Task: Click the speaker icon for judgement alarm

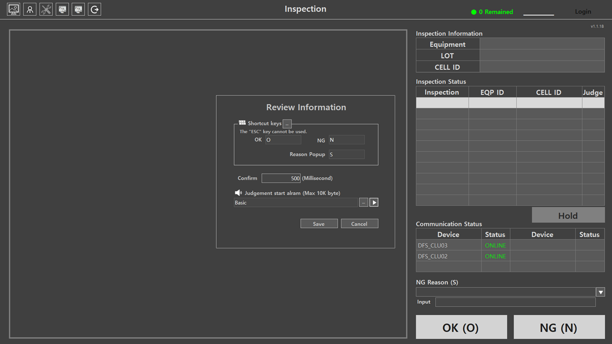Action: pyautogui.click(x=238, y=193)
